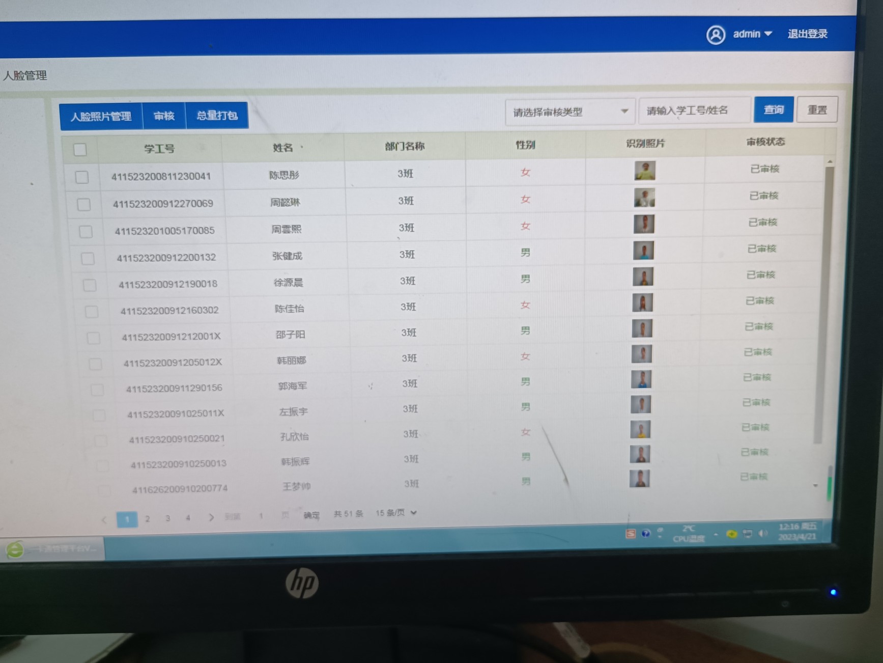
Task: Click the help question mark tray icon
Action: point(645,533)
